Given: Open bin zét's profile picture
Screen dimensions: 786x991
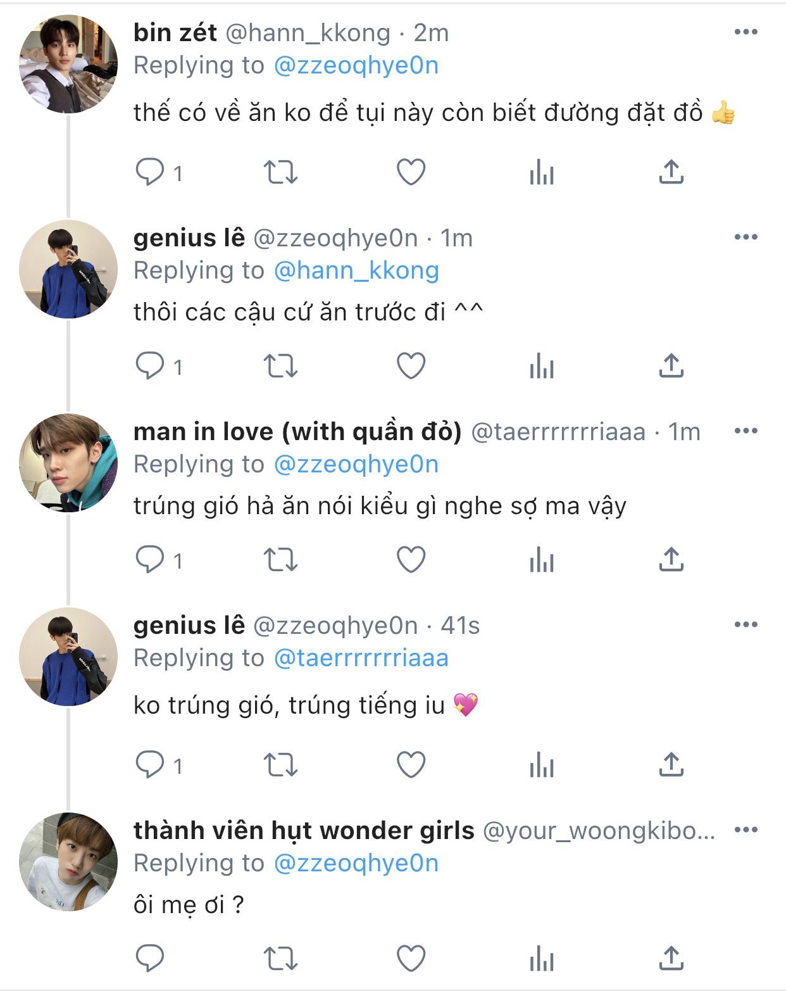Looking at the screenshot, I should [68, 64].
